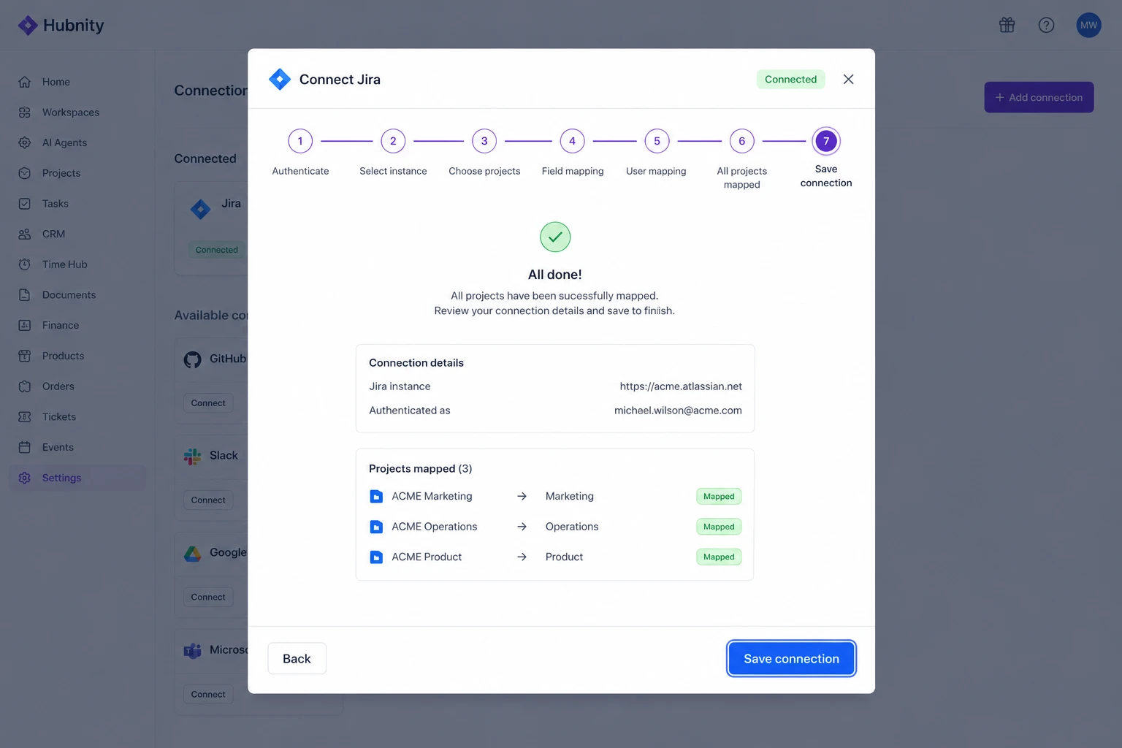Click the ACME Operations project icon
The image size is (1122, 748).
coord(376,527)
